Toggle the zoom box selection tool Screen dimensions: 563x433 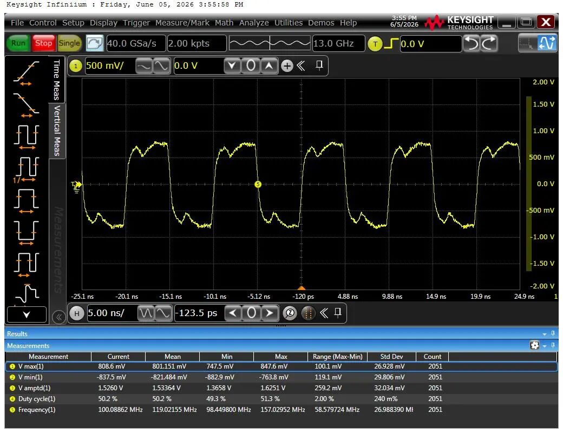click(x=527, y=43)
